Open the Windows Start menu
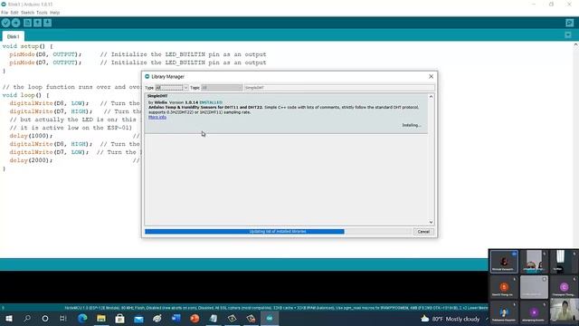Screen dimensions: 579x326 [8, 318]
